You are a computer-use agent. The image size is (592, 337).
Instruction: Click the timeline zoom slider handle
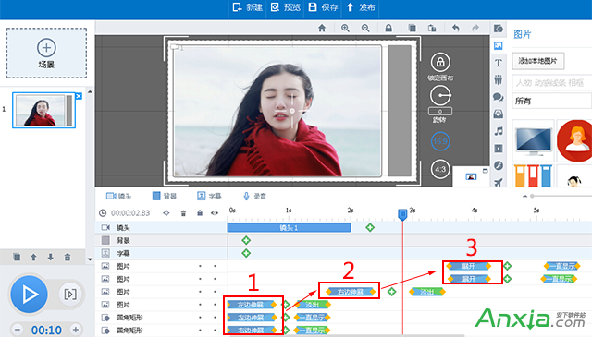click(x=532, y=196)
